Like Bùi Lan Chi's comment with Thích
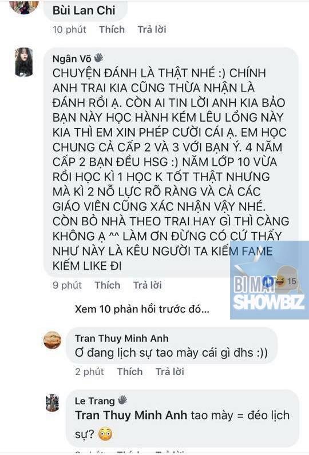 click(x=112, y=29)
